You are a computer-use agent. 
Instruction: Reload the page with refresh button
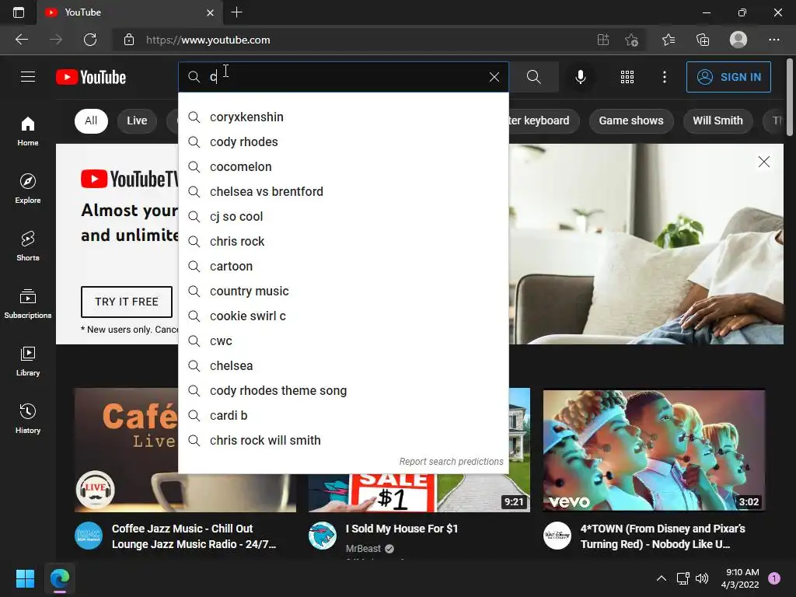(90, 40)
